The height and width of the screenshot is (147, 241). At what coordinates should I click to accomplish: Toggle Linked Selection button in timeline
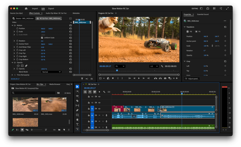click(95, 92)
